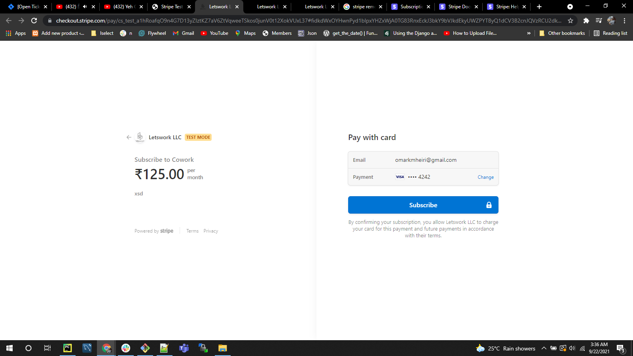Expand hidden bookmarks chevron
The height and width of the screenshot is (356, 633).
(x=529, y=33)
